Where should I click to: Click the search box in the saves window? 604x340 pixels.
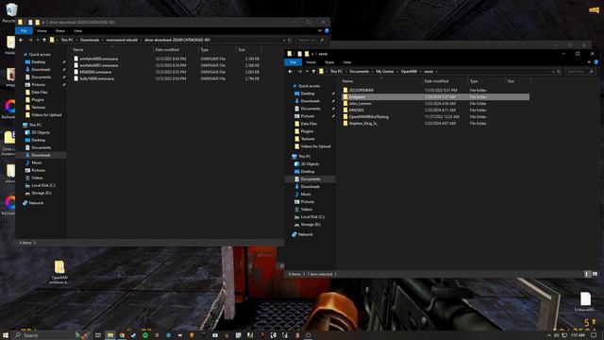pos(580,72)
